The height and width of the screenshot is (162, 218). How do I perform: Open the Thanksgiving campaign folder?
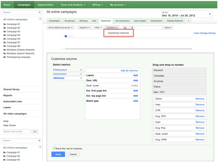pos(18,57)
